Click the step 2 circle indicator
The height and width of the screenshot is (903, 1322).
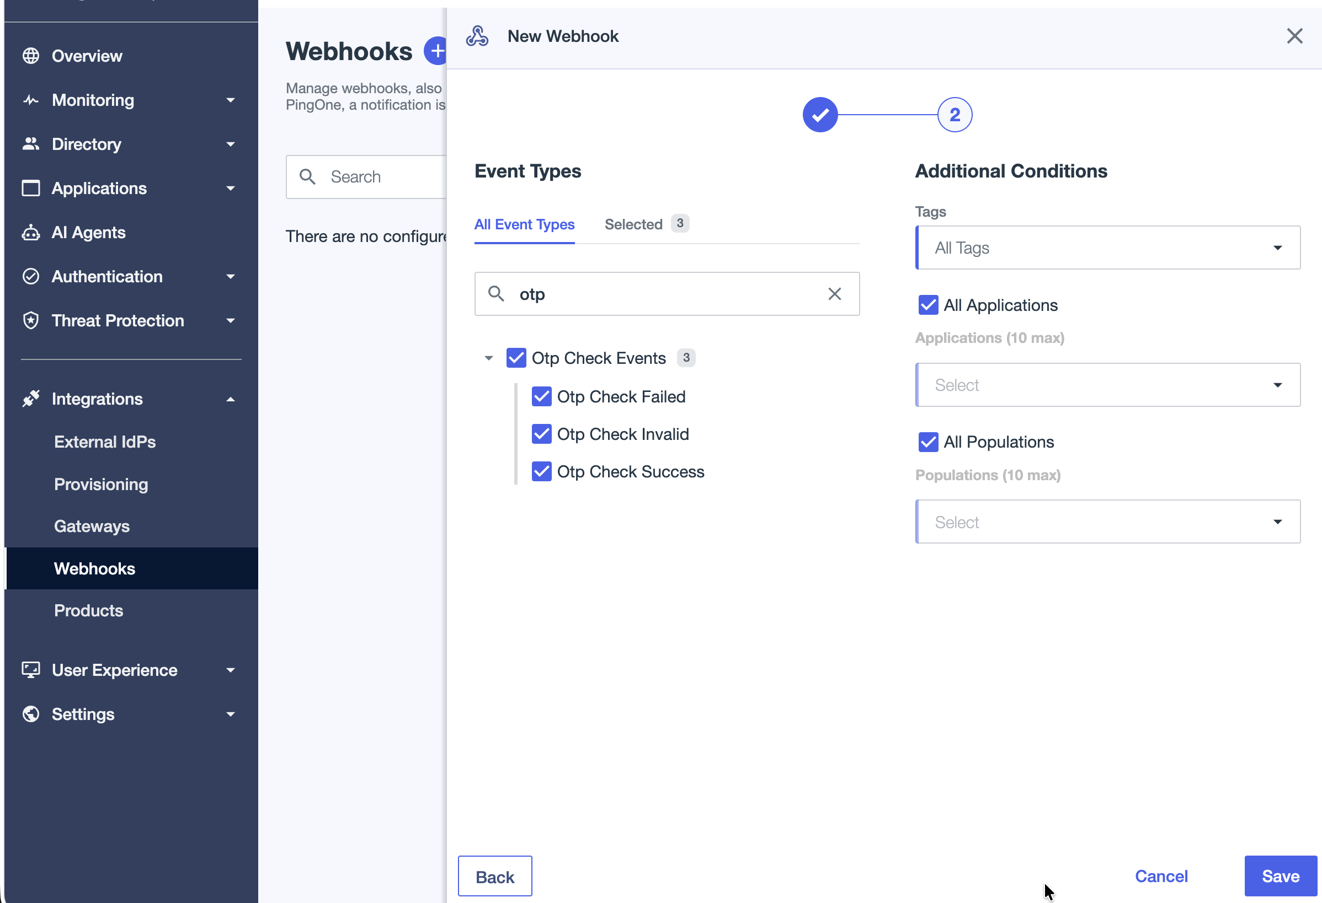pos(955,115)
